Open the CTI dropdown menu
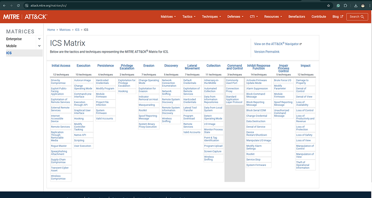 pyautogui.click(x=253, y=17)
